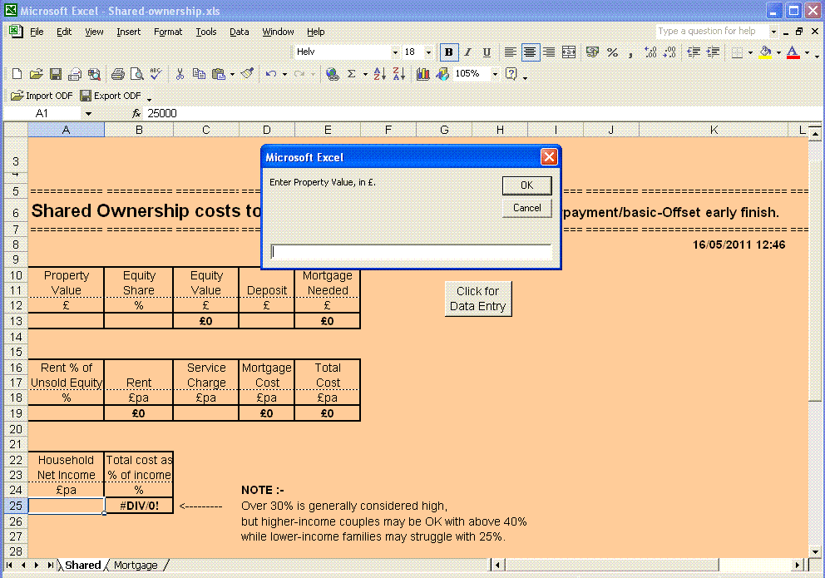Run the ABC spelling check

click(156, 74)
